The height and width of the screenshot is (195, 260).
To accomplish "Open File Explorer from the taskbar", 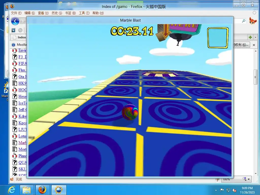I will 26,190.
